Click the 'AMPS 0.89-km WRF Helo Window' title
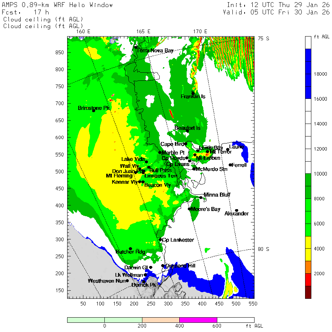The width and height of the screenshot is (332, 332). [57, 5]
